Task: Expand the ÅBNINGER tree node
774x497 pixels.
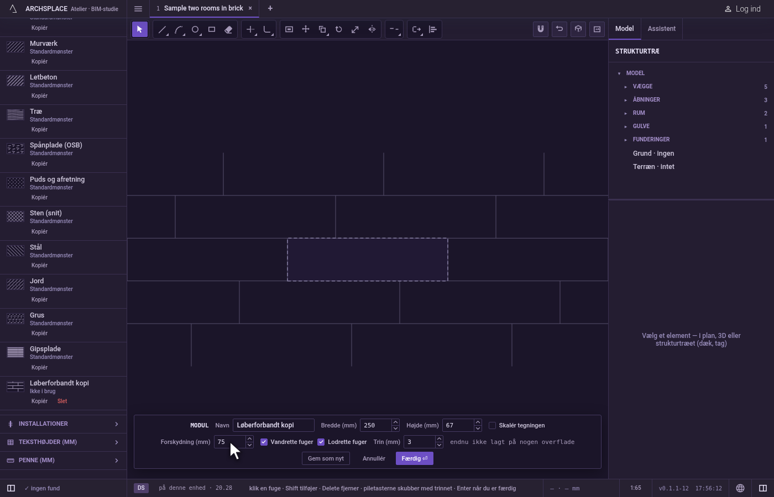Action: coord(626,100)
